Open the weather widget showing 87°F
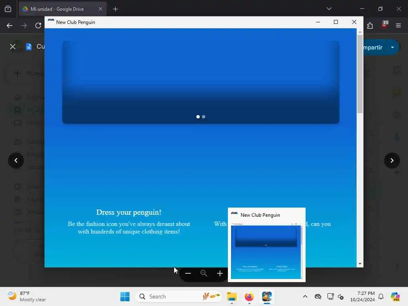 tap(26, 296)
